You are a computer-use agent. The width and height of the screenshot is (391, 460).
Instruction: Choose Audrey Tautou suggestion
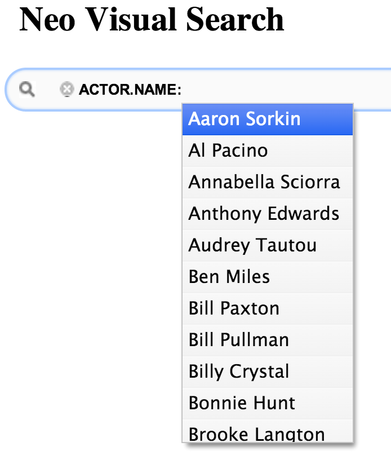click(252, 245)
